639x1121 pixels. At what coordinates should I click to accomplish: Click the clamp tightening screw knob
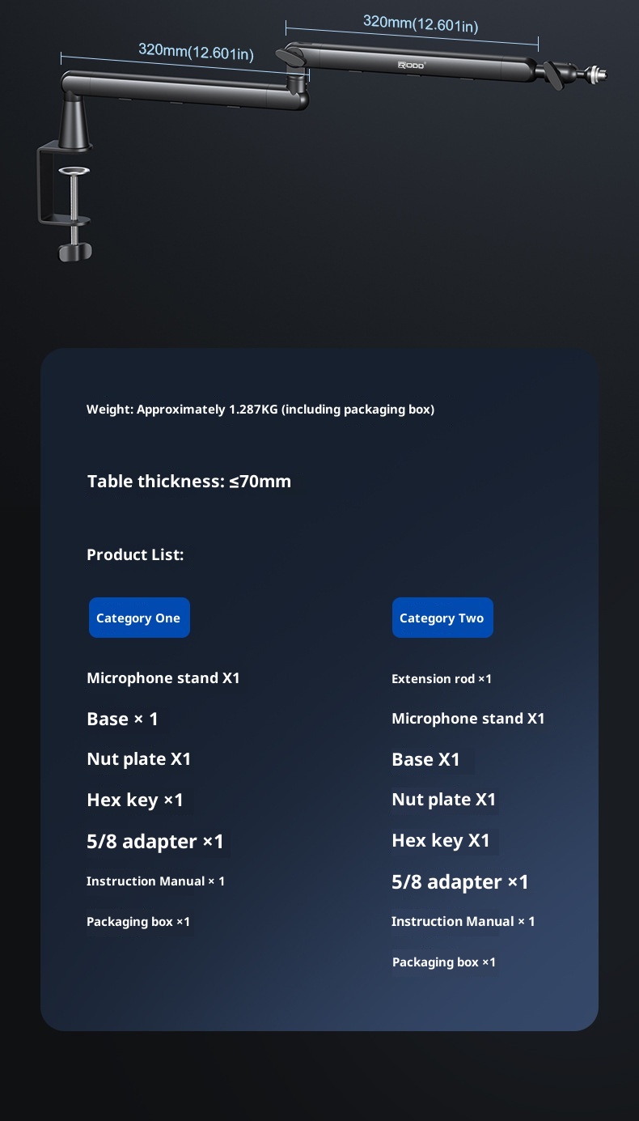tap(74, 251)
